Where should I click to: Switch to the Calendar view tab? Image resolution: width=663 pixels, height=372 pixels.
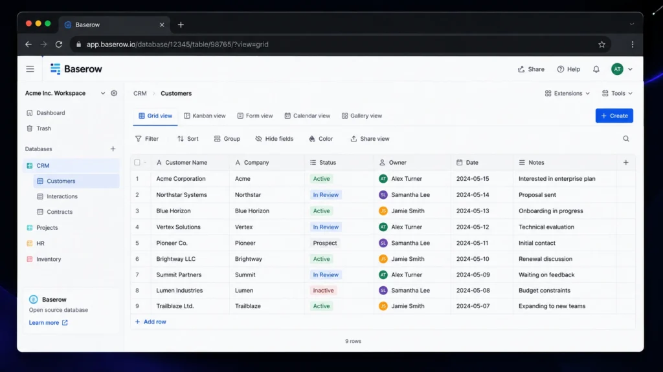(308, 116)
